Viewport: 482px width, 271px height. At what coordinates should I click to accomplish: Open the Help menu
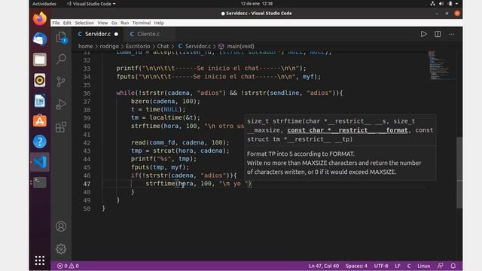pos(159,23)
